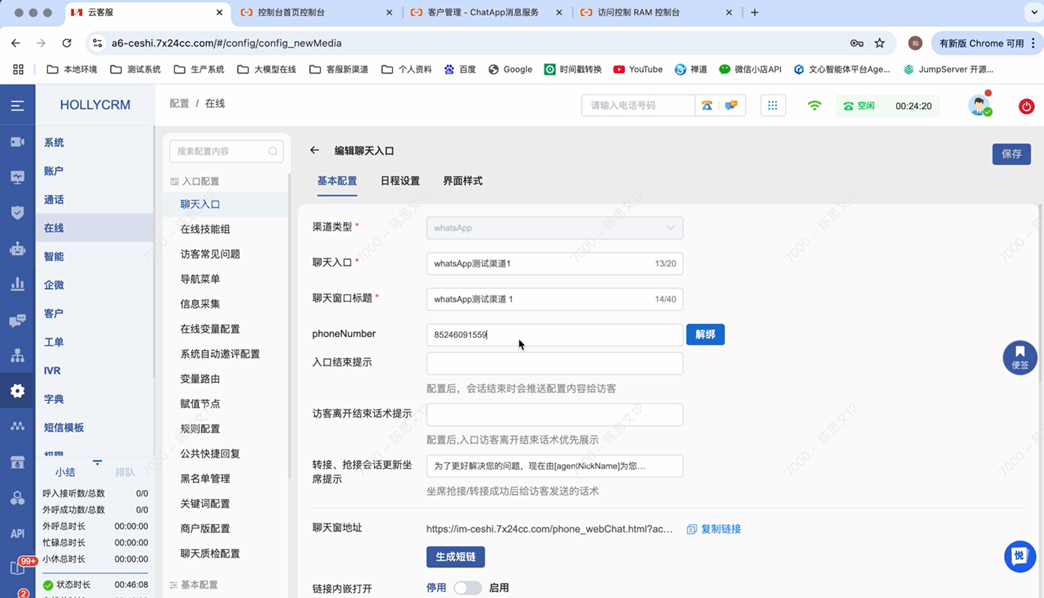The image size is (1044, 598).
Task: Click the 复制链接 link
Action: coord(714,529)
